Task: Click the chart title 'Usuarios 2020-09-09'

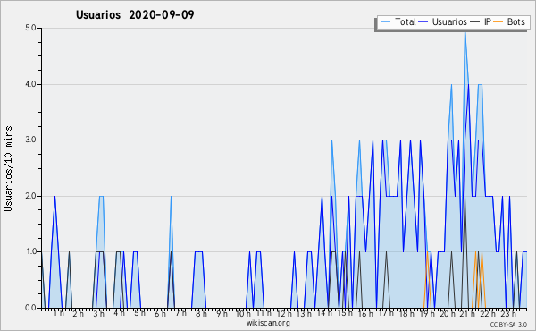Action: tap(135, 14)
